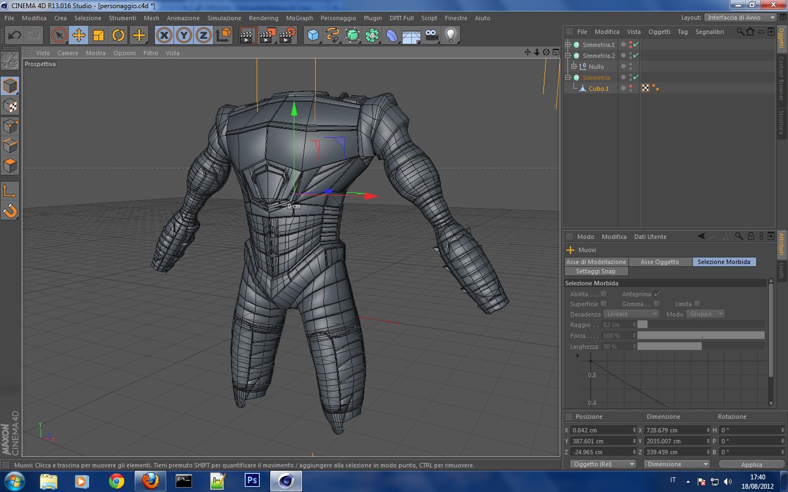Toggle the Y axis lock icon
788x492 pixels.
[184, 36]
